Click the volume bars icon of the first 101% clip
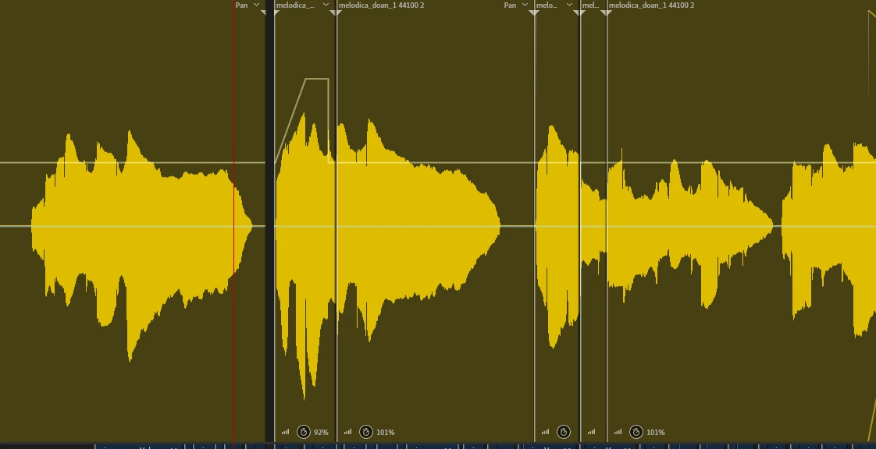 pos(348,432)
